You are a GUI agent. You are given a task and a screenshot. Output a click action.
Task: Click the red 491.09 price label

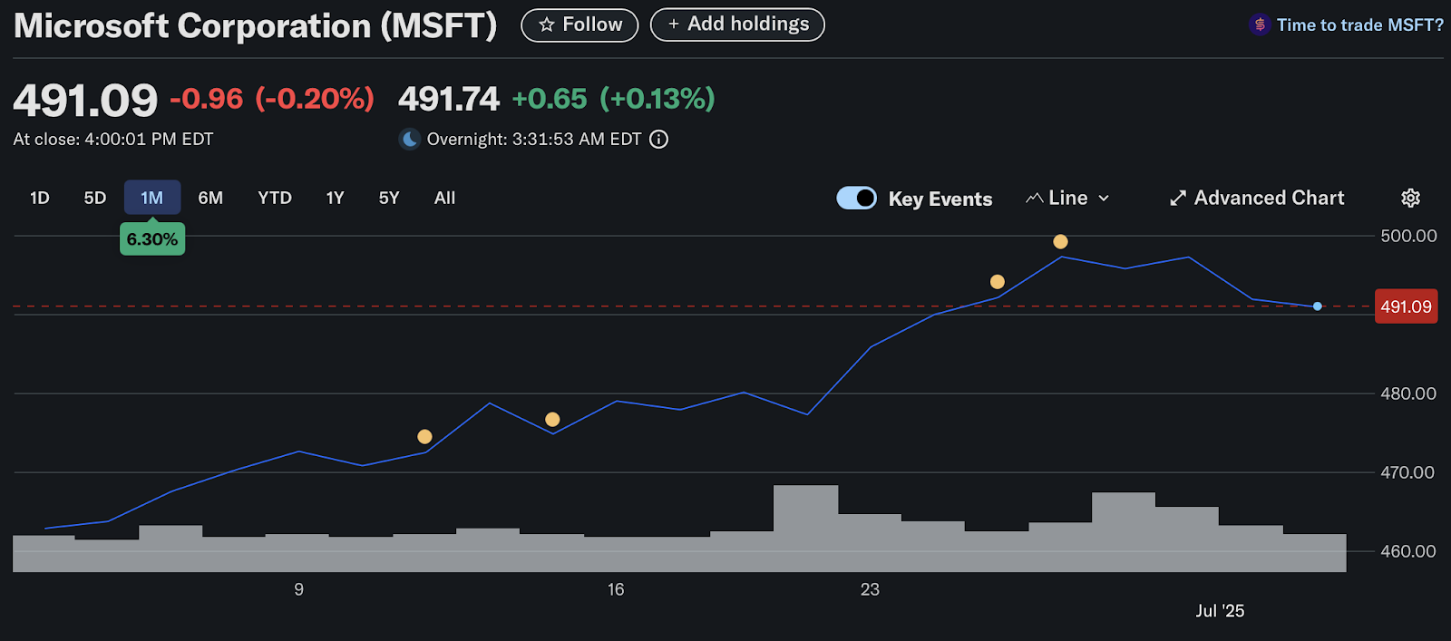[1406, 306]
